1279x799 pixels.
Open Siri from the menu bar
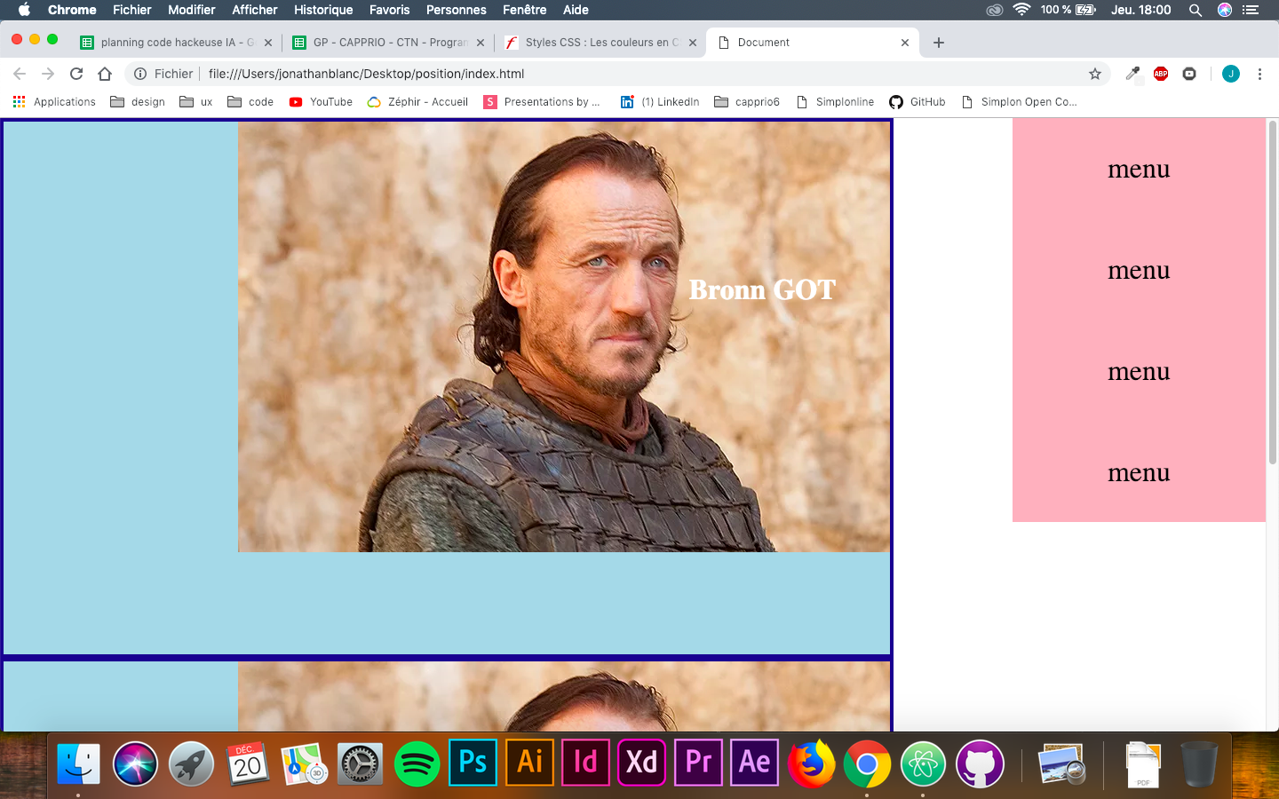click(x=1225, y=10)
